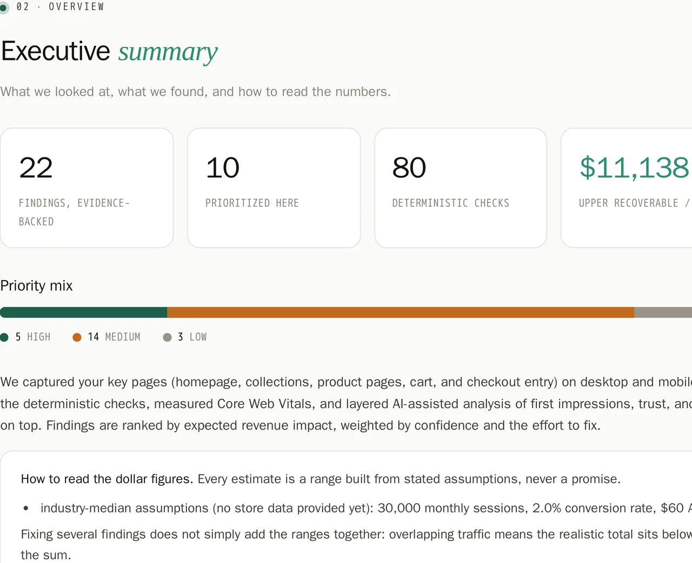692x563 pixels.
Task: Click the '5 HIGH' legend label
Action: pyautogui.click(x=32, y=337)
